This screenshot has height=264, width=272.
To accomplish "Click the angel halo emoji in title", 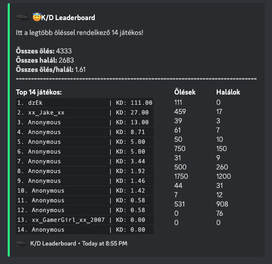I will 37,17.
